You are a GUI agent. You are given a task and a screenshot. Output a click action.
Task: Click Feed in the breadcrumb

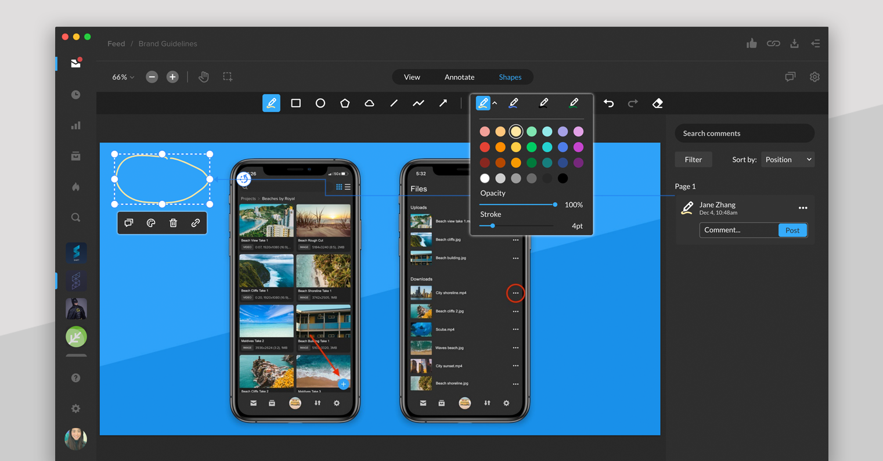(116, 44)
